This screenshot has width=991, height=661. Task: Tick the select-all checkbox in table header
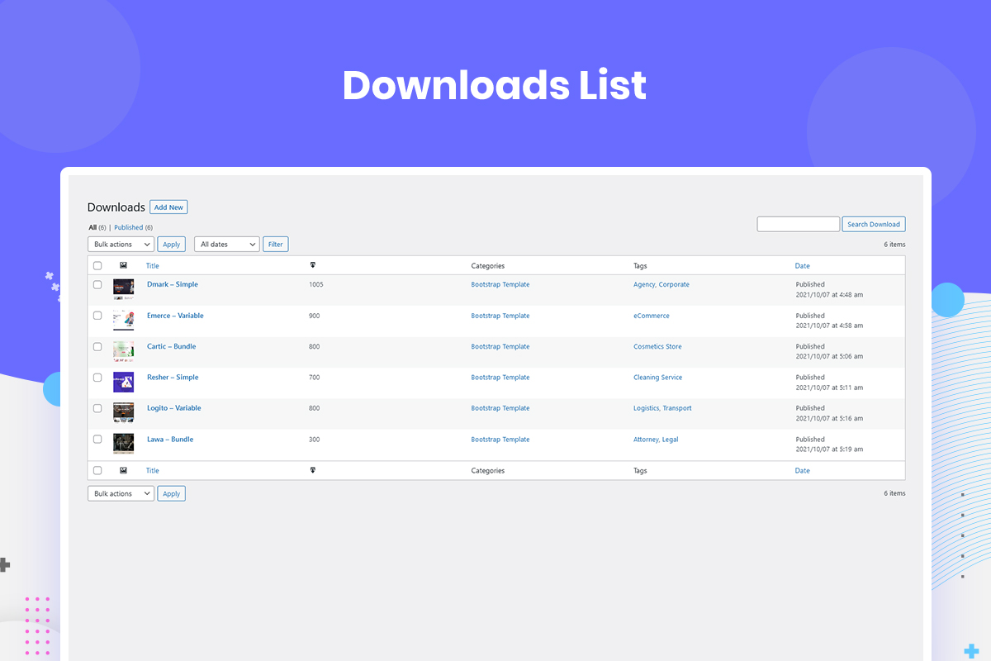click(x=97, y=266)
